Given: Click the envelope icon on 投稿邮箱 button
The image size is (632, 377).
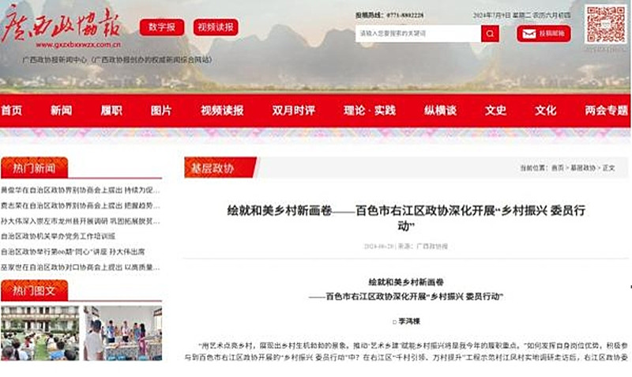Looking at the screenshot, I should [529, 34].
